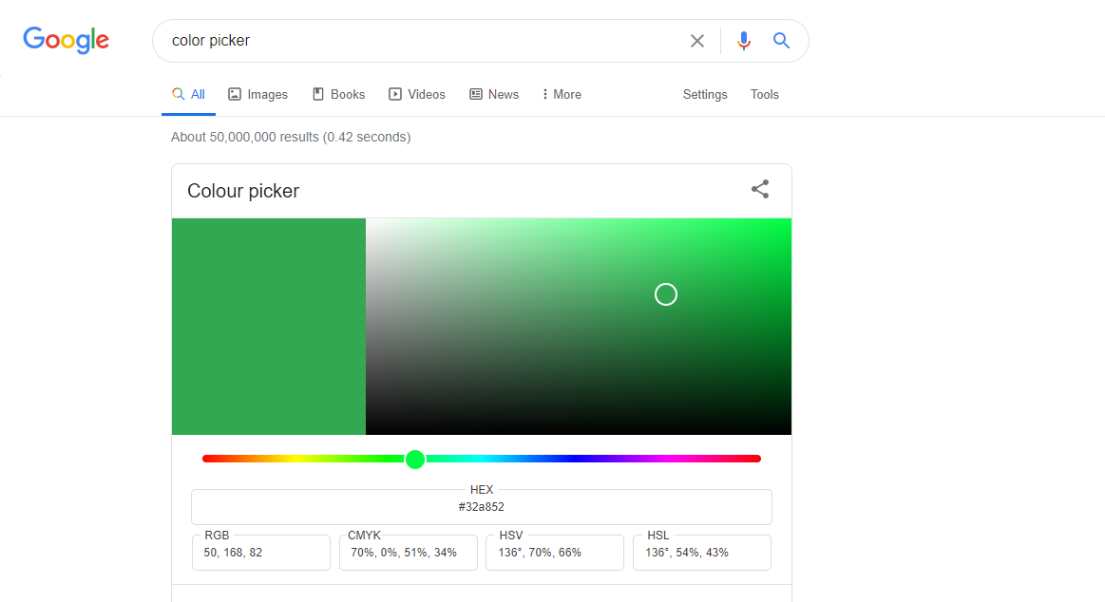Select the News tab

coord(494,94)
